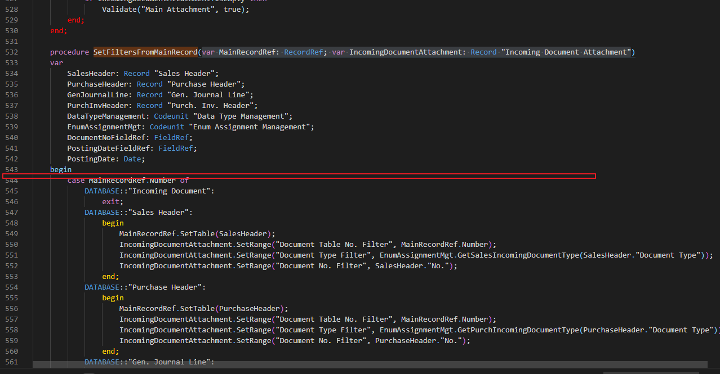Viewport: 720px width, 374px height.
Task: Click line number 554 in the gutter
Action: (11, 287)
